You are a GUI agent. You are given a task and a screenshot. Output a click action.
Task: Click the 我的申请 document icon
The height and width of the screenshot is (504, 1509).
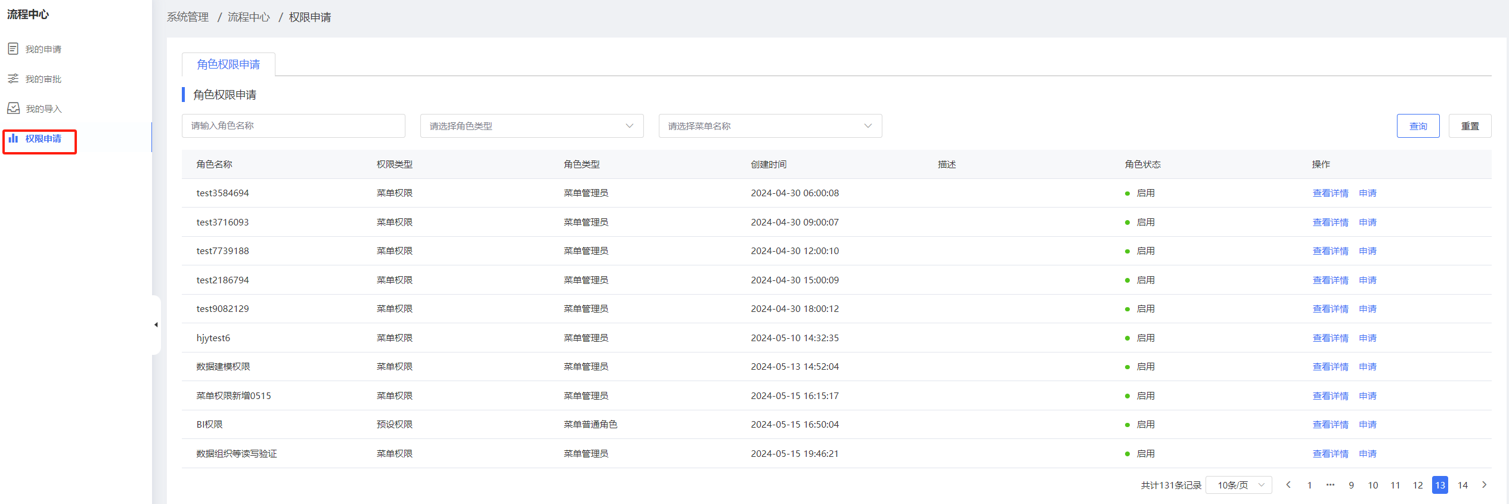(x=13, y=49)
